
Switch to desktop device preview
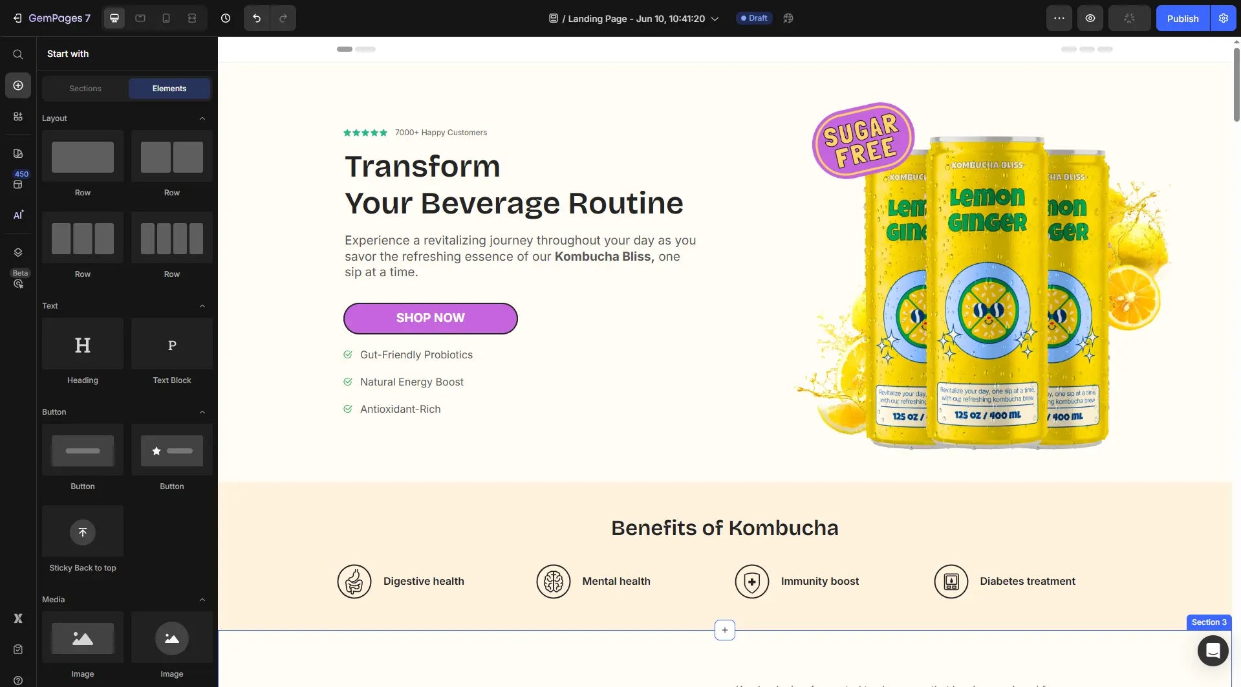point(114,18)
